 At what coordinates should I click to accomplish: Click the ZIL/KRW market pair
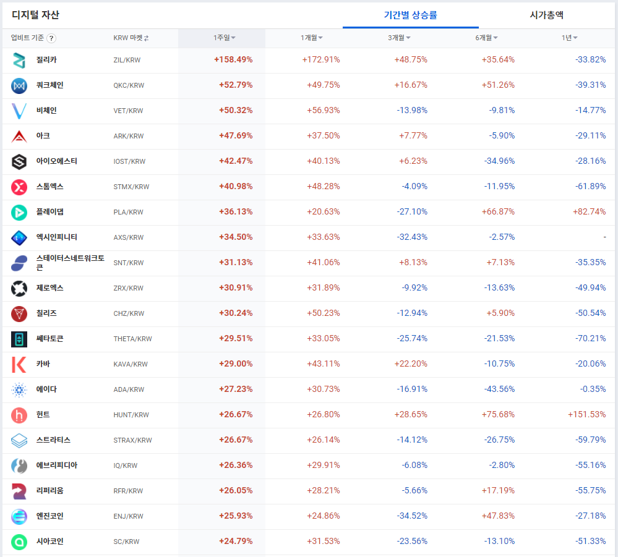tap(127, 60)
